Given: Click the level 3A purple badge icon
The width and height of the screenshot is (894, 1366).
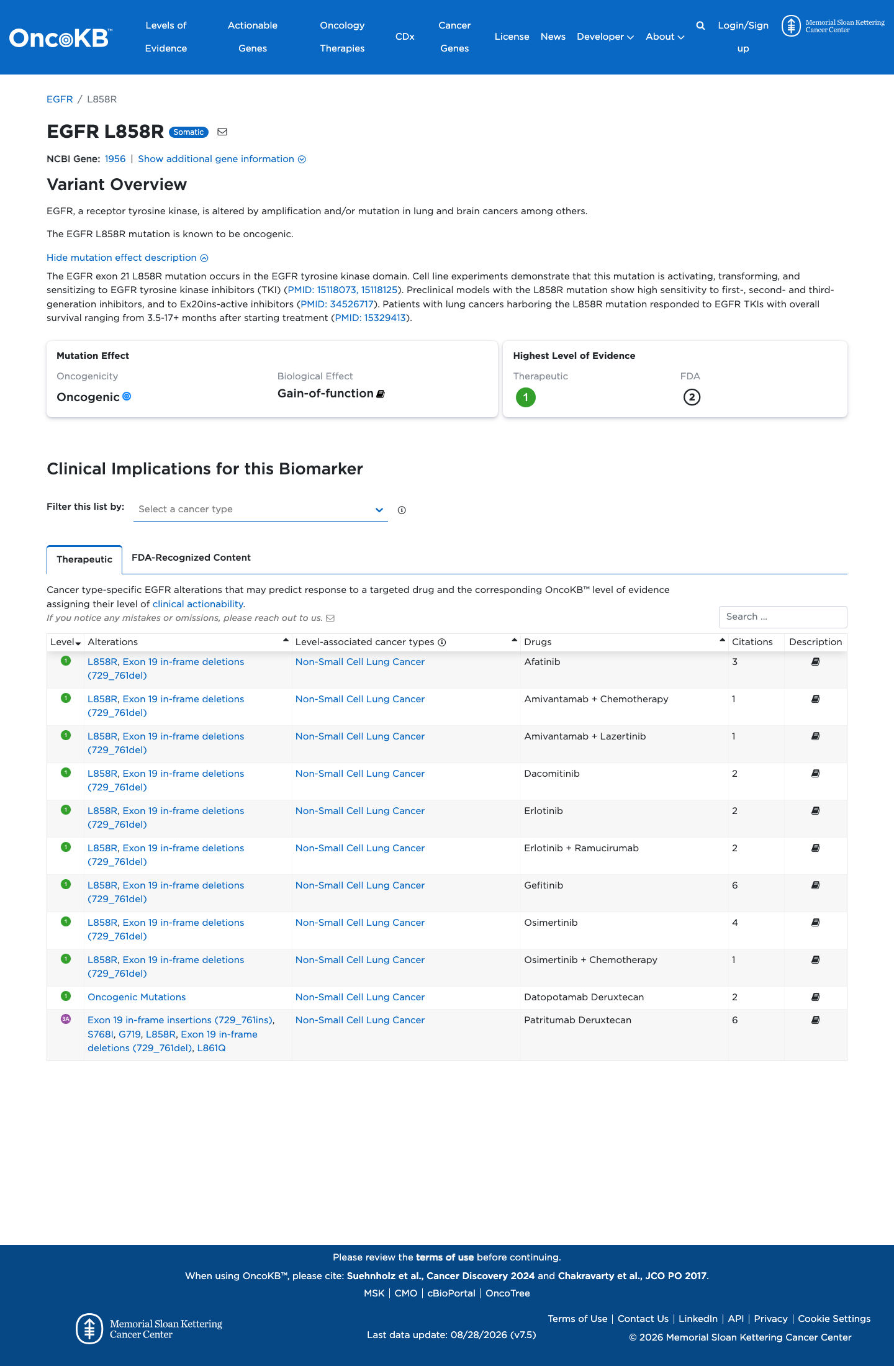Looking at the screenshot, I should pos(66,1019).
